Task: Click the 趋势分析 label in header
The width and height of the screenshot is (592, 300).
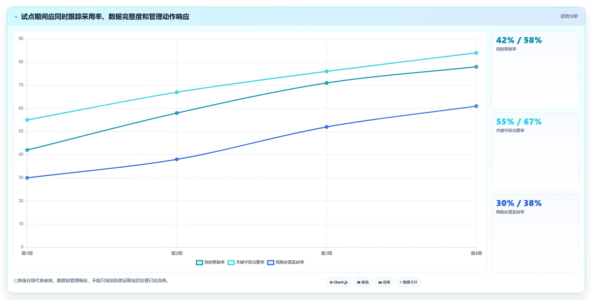Action: coord(569,16)
